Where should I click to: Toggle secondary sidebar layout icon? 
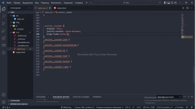tap(172, 3)
